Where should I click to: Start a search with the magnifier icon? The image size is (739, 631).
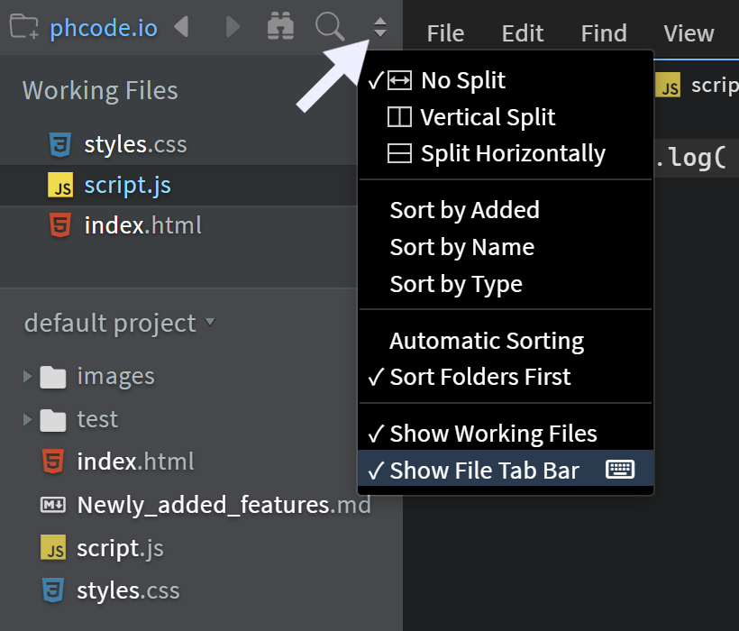pos(330,27)
